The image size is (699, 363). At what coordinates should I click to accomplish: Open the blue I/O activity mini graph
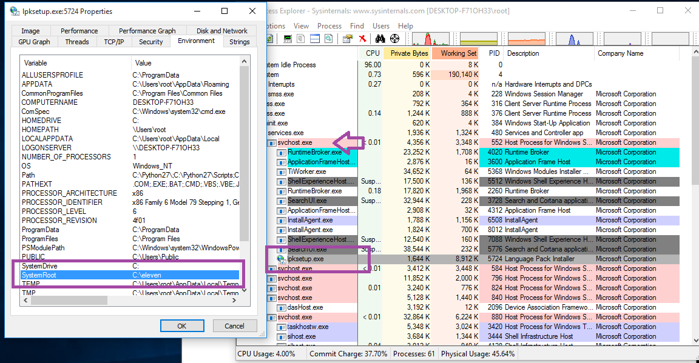pos(574,39)
